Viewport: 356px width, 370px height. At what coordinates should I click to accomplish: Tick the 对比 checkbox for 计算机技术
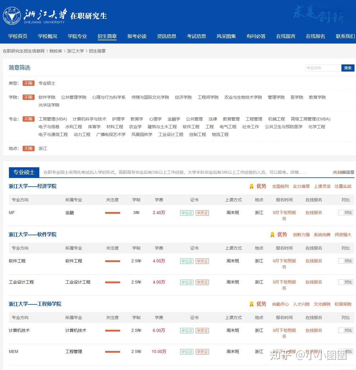(x=341, y=330)
